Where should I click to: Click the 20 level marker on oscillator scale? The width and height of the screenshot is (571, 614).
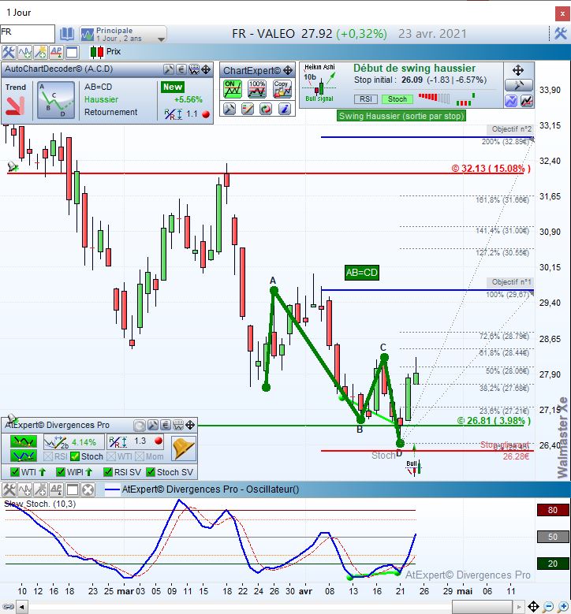pos(553,564)
